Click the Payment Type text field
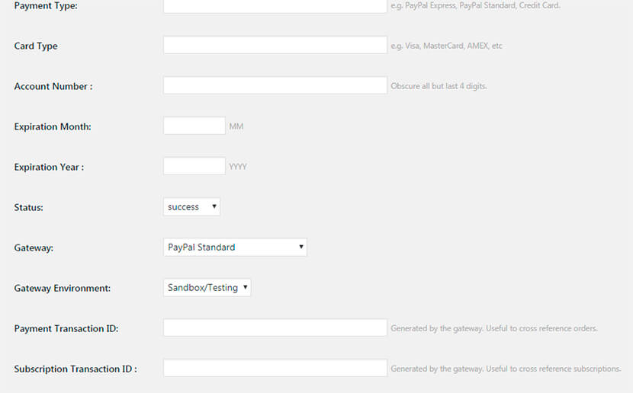 pyautogui.click(x=275, y=5)
